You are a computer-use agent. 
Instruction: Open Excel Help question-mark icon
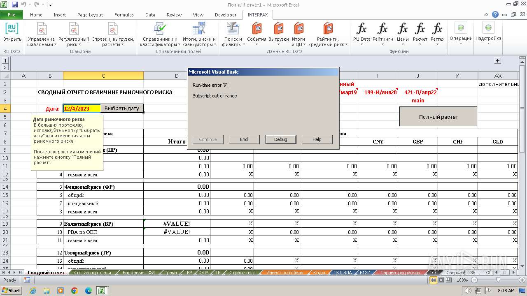click(495, 14)
